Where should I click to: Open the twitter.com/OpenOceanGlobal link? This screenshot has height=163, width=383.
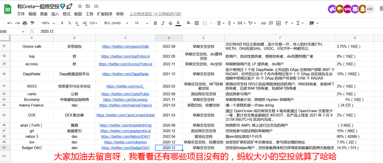tap(125, 115)
